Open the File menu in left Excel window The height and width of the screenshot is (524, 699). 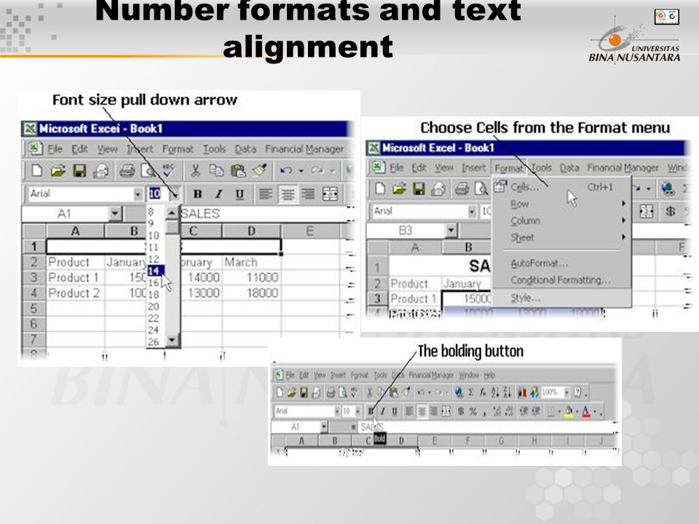click(55, 148)
